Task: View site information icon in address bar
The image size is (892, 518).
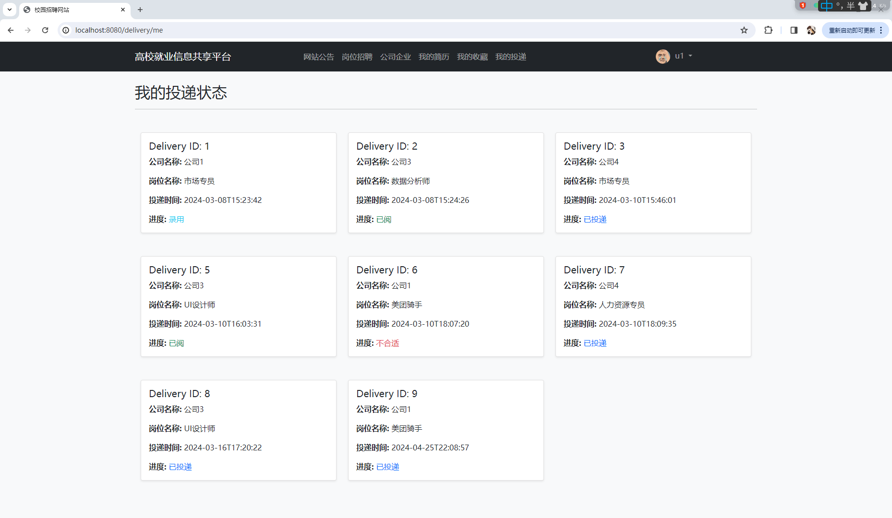Action: pos(66,30)
